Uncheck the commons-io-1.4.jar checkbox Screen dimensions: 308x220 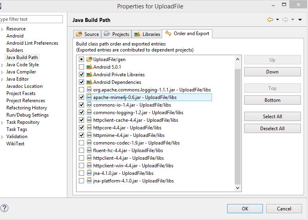[81, 105]
